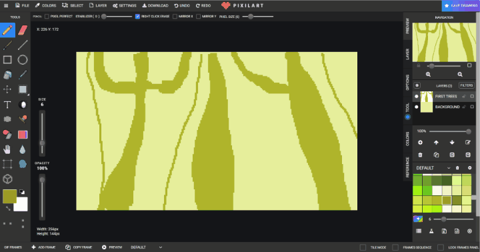Image resolution: width=480 pixels, height=252 pixels.
Task: Switch to the Options side tab
Action: point(407,83)
